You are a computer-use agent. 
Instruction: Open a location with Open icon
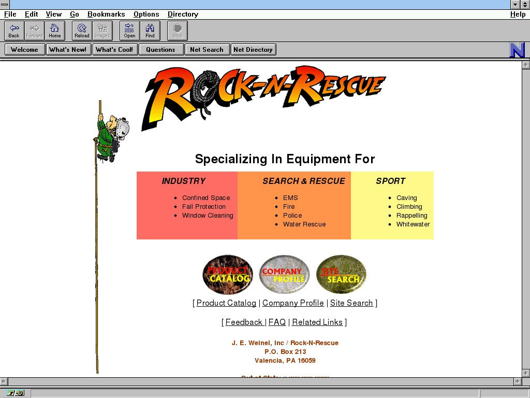click(129, 31)
